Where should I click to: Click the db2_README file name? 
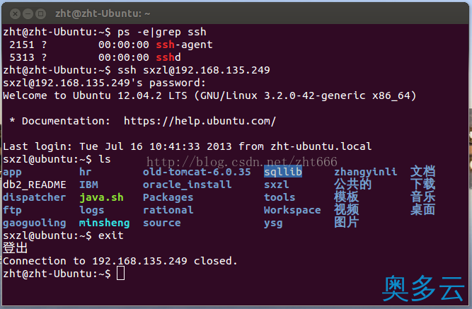(x=35, y=185)
